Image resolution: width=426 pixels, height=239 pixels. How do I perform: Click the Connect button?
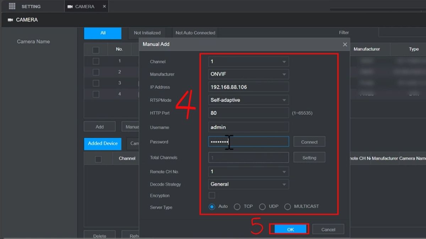[x=309, y=142]
